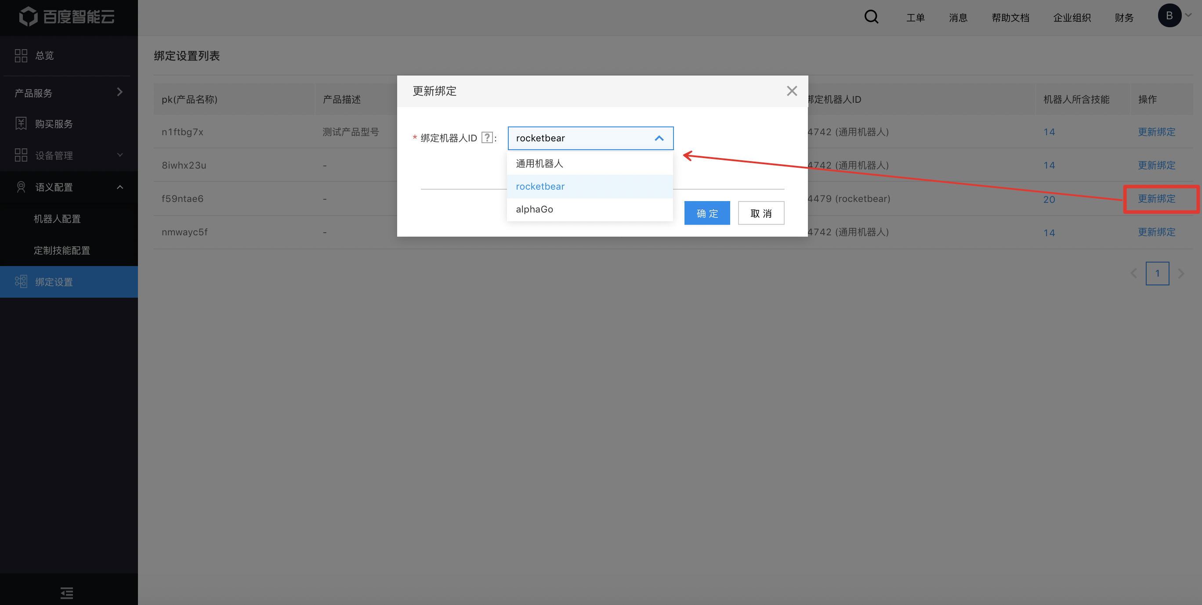This screenshot has height=605, width=1202.
Task: Click 产品描述 column header
Action: 341,99
